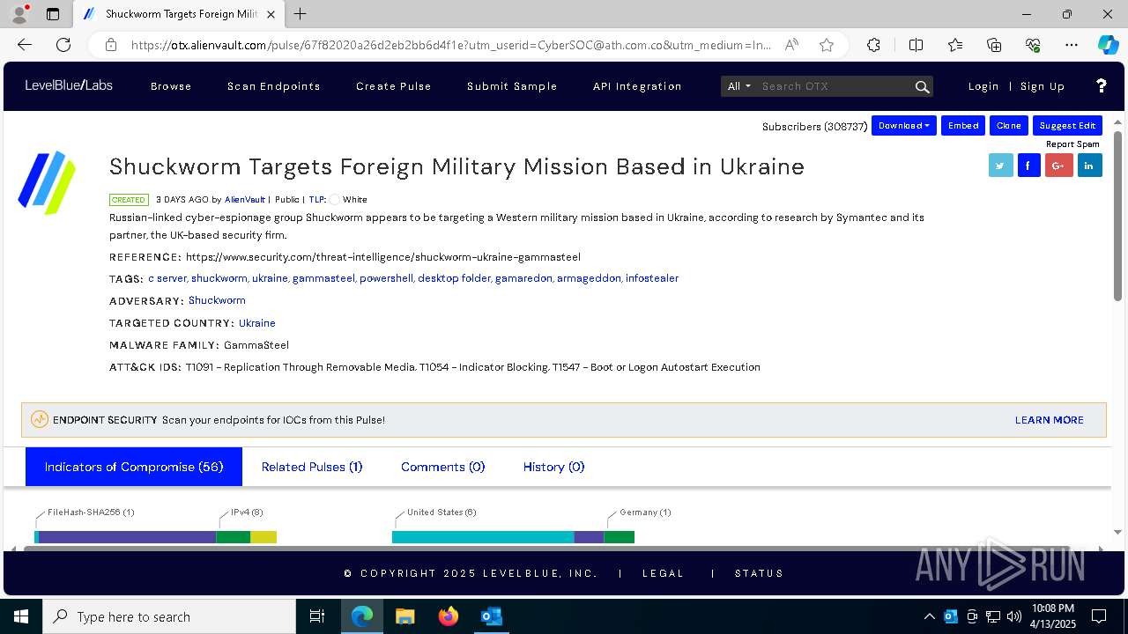This screenshot has width=1128, height=634.
Task: Click the taskbar search box
Action: pyautogui.click(x=169, y=616)
